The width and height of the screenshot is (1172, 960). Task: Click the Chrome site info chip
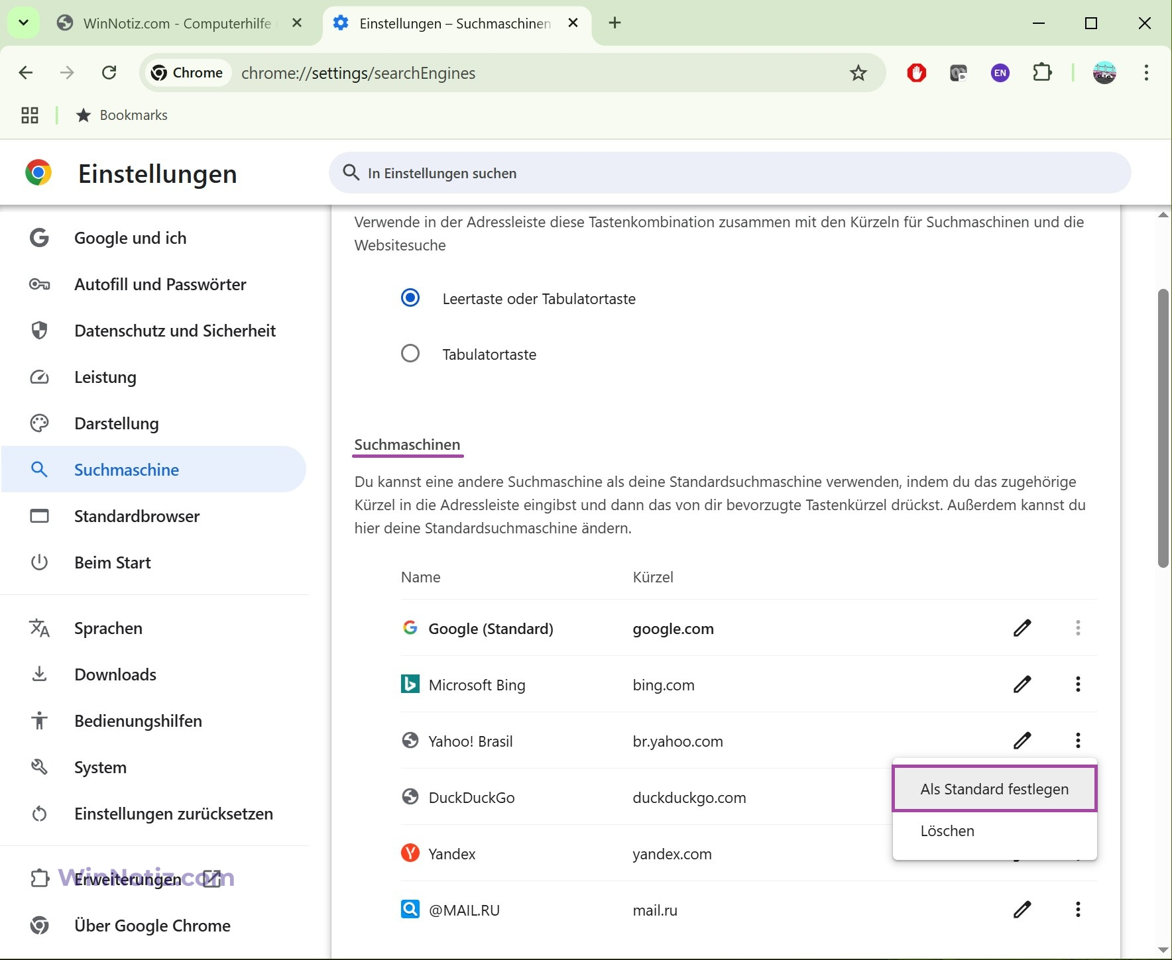click(188, 73)
